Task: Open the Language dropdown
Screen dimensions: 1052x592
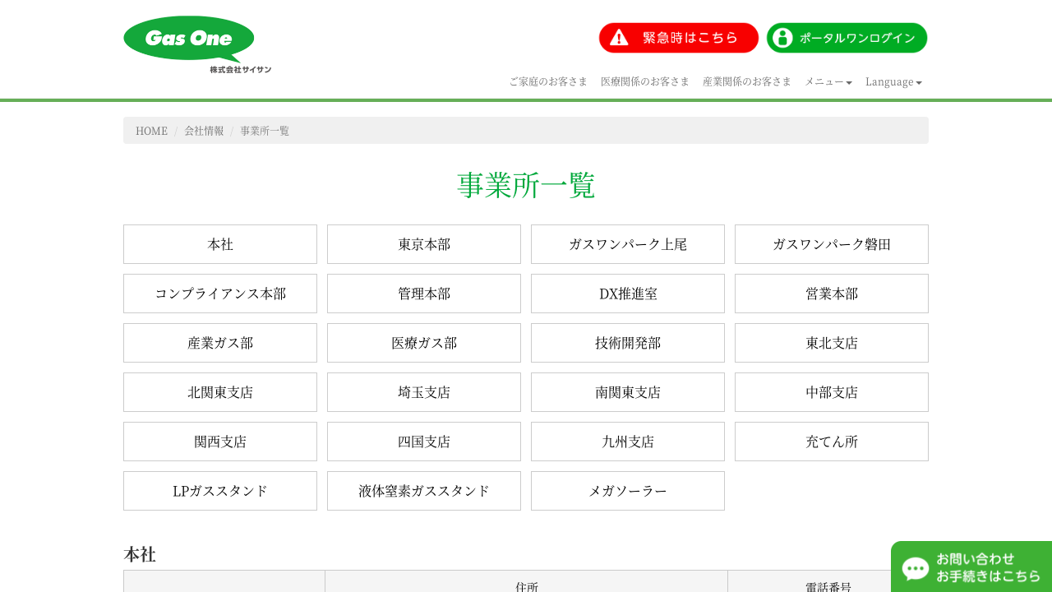Action: pos(893,81)
